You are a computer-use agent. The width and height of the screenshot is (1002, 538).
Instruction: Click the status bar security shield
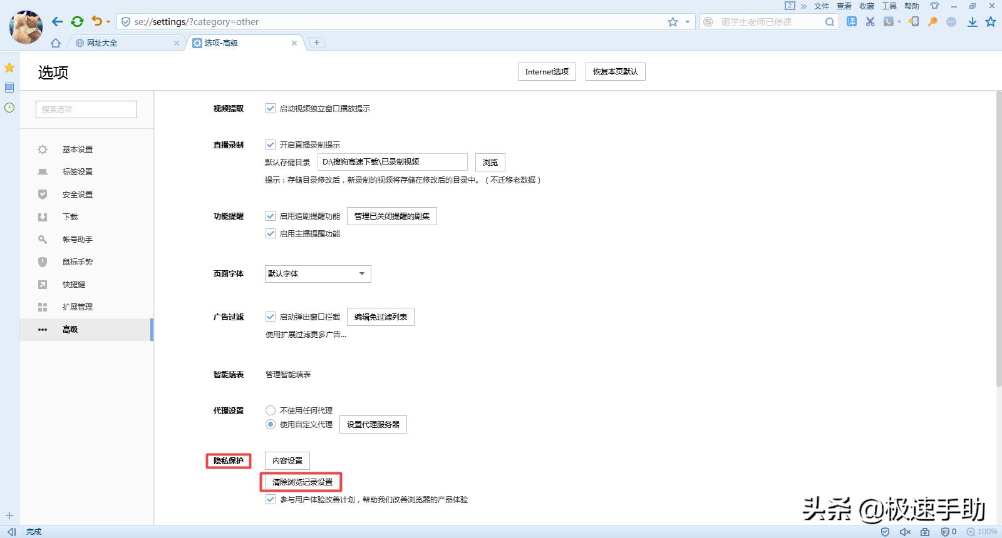click(885, 532)
